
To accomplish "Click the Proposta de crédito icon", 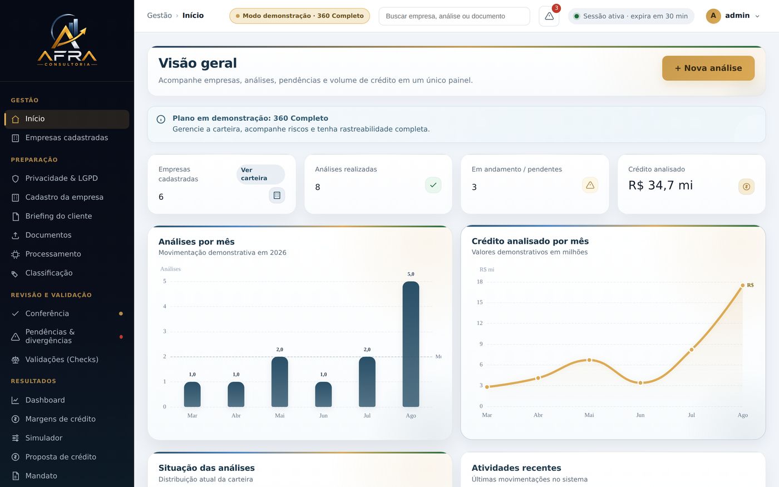I will pos(16,458).
